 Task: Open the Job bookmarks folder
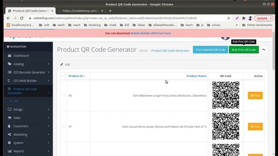(x=44, y=25)
